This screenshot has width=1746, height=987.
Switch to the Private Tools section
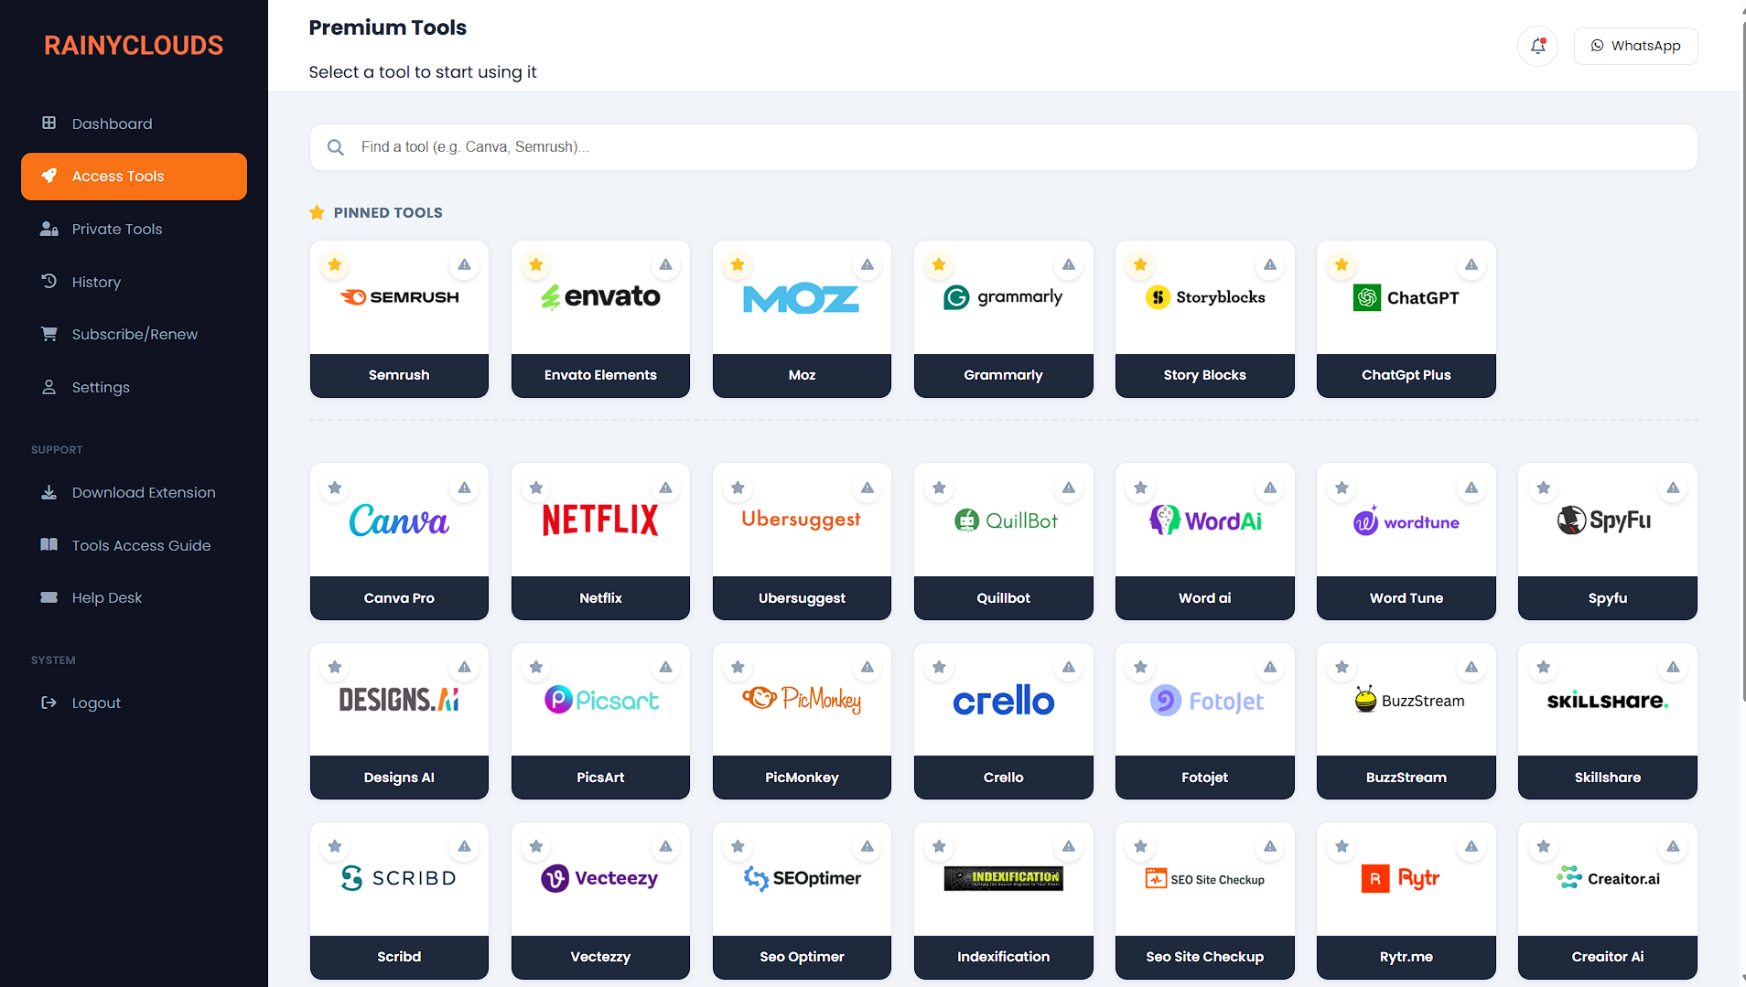tap(117, 229)
